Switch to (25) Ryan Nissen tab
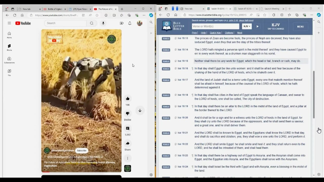324x182 pixels. 80,9
